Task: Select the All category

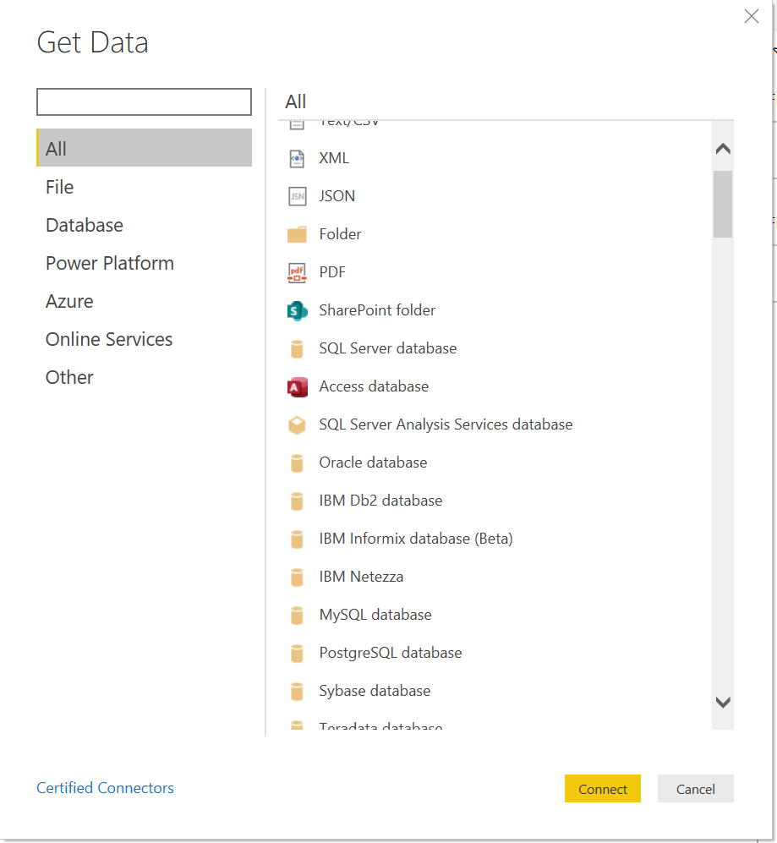Action: (x=144, y=148)
